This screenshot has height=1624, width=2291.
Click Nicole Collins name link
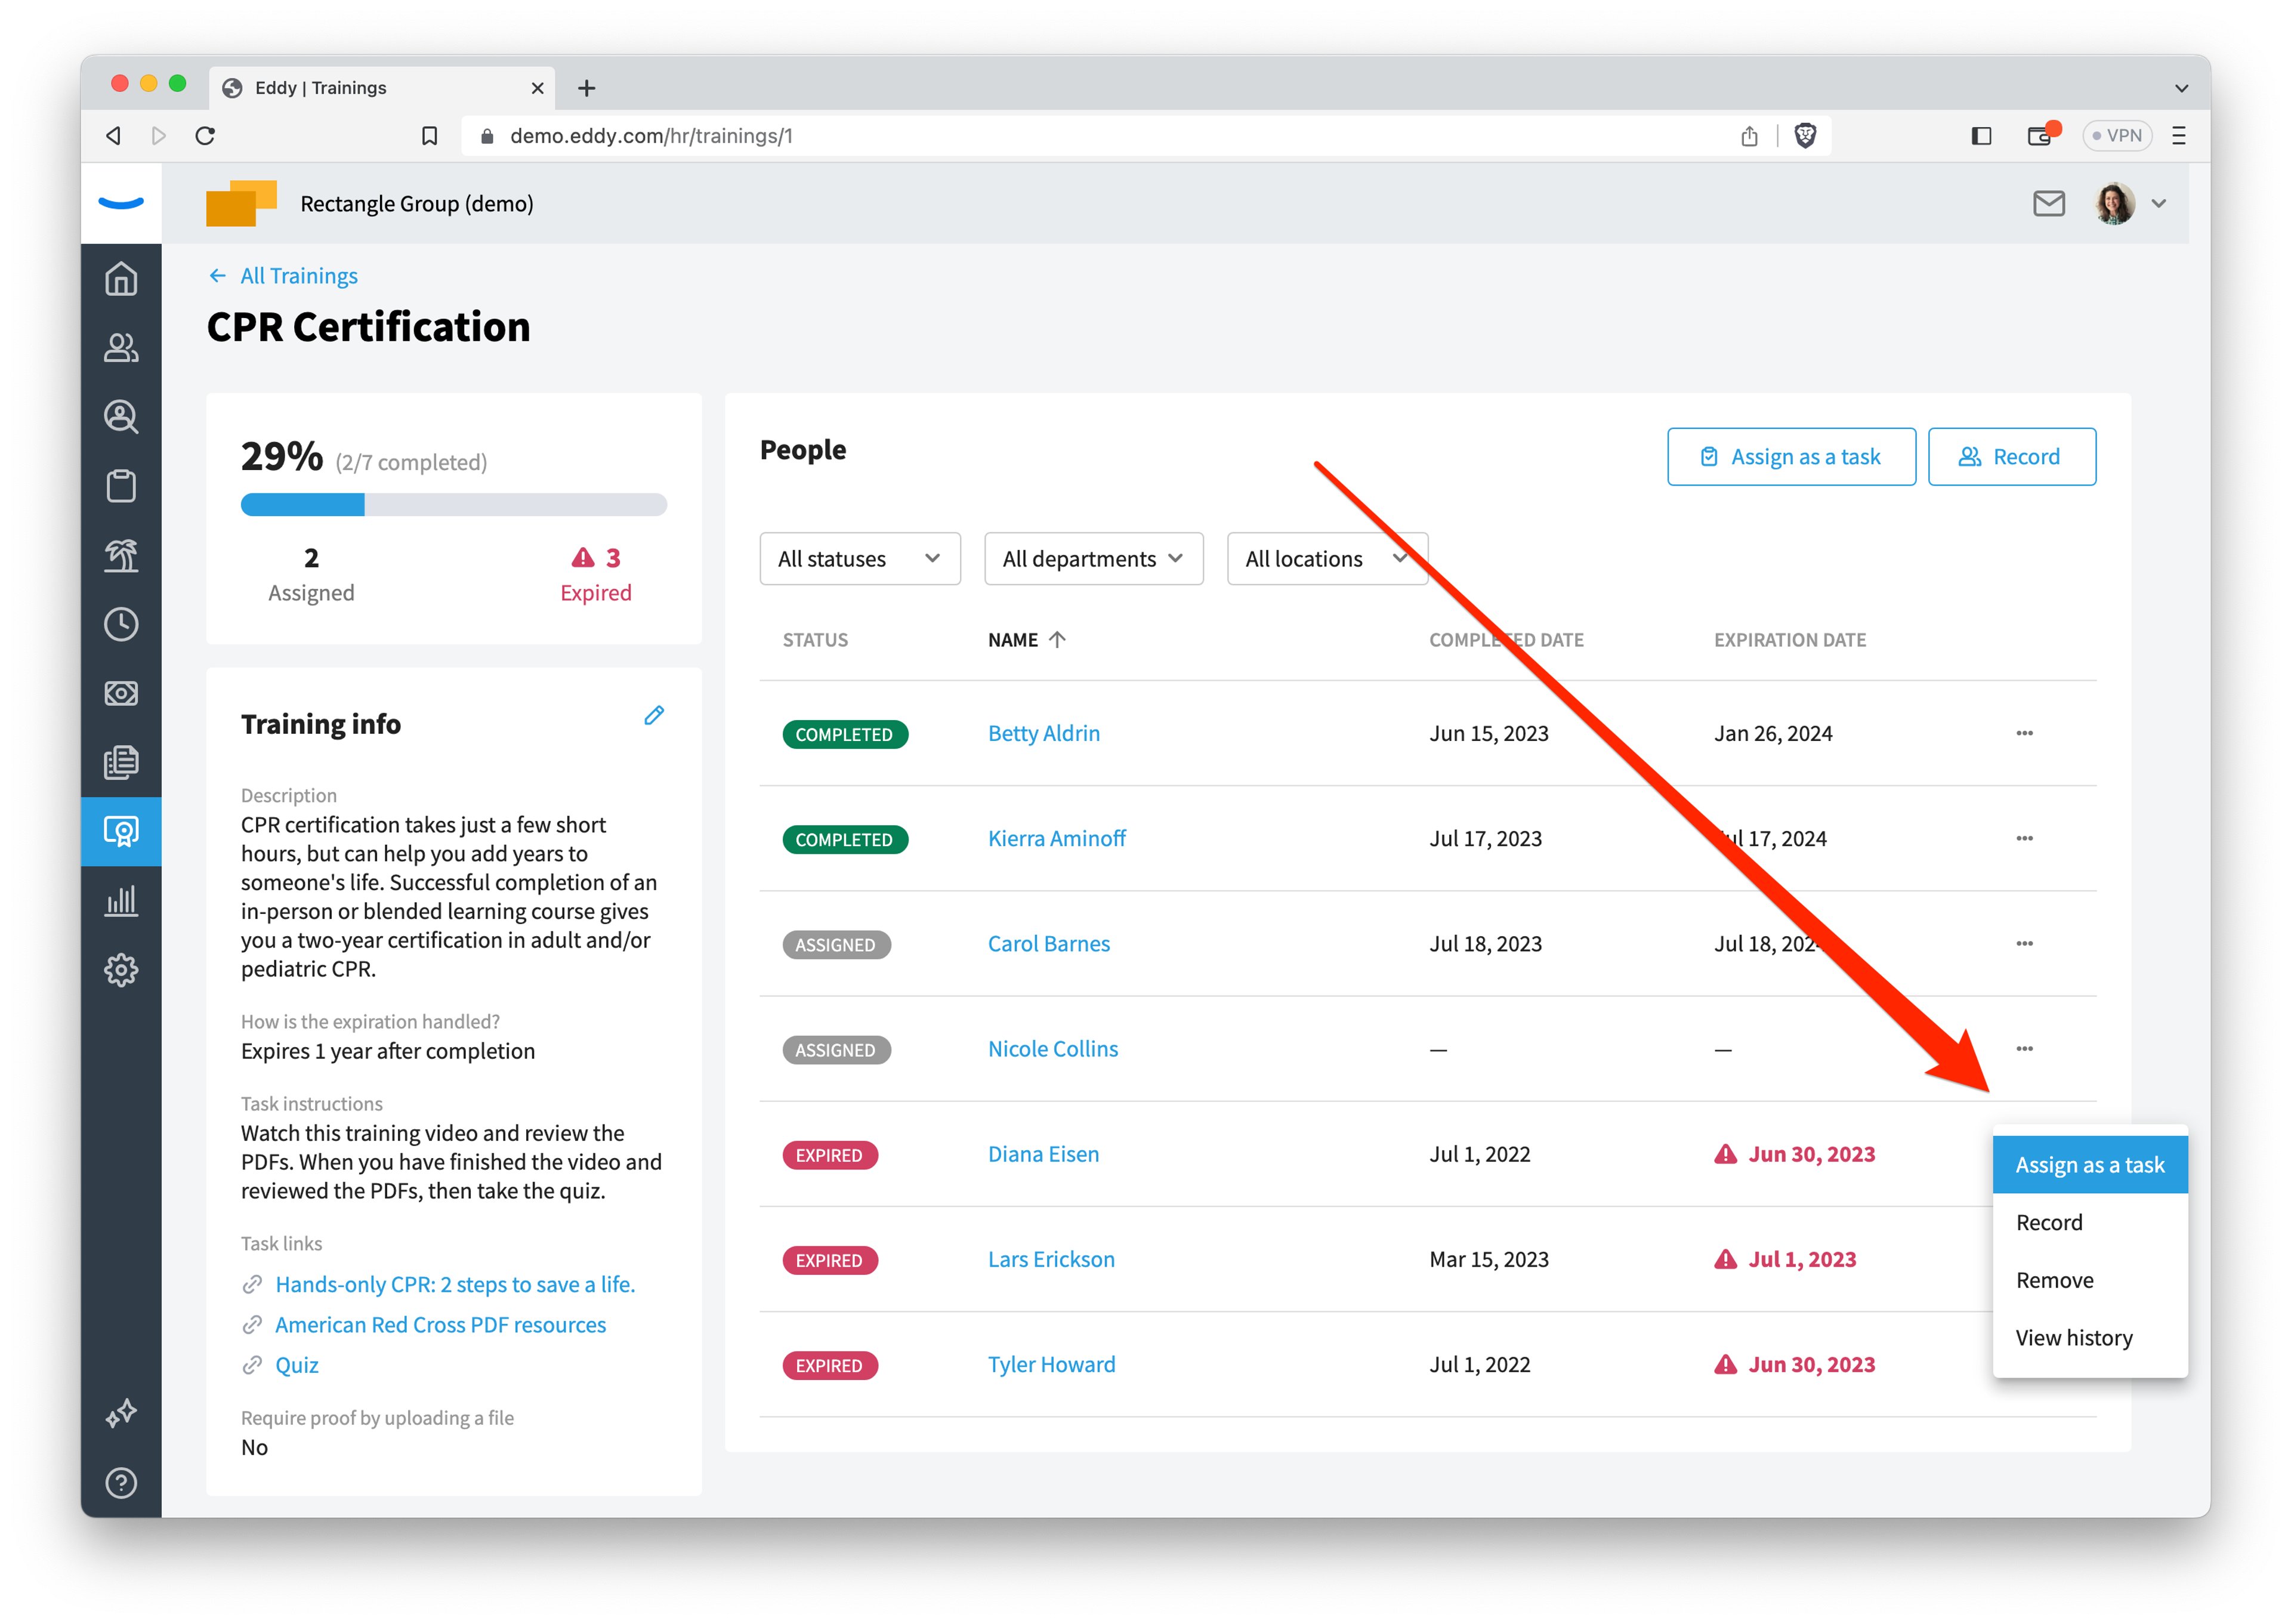(1052, 1048)
